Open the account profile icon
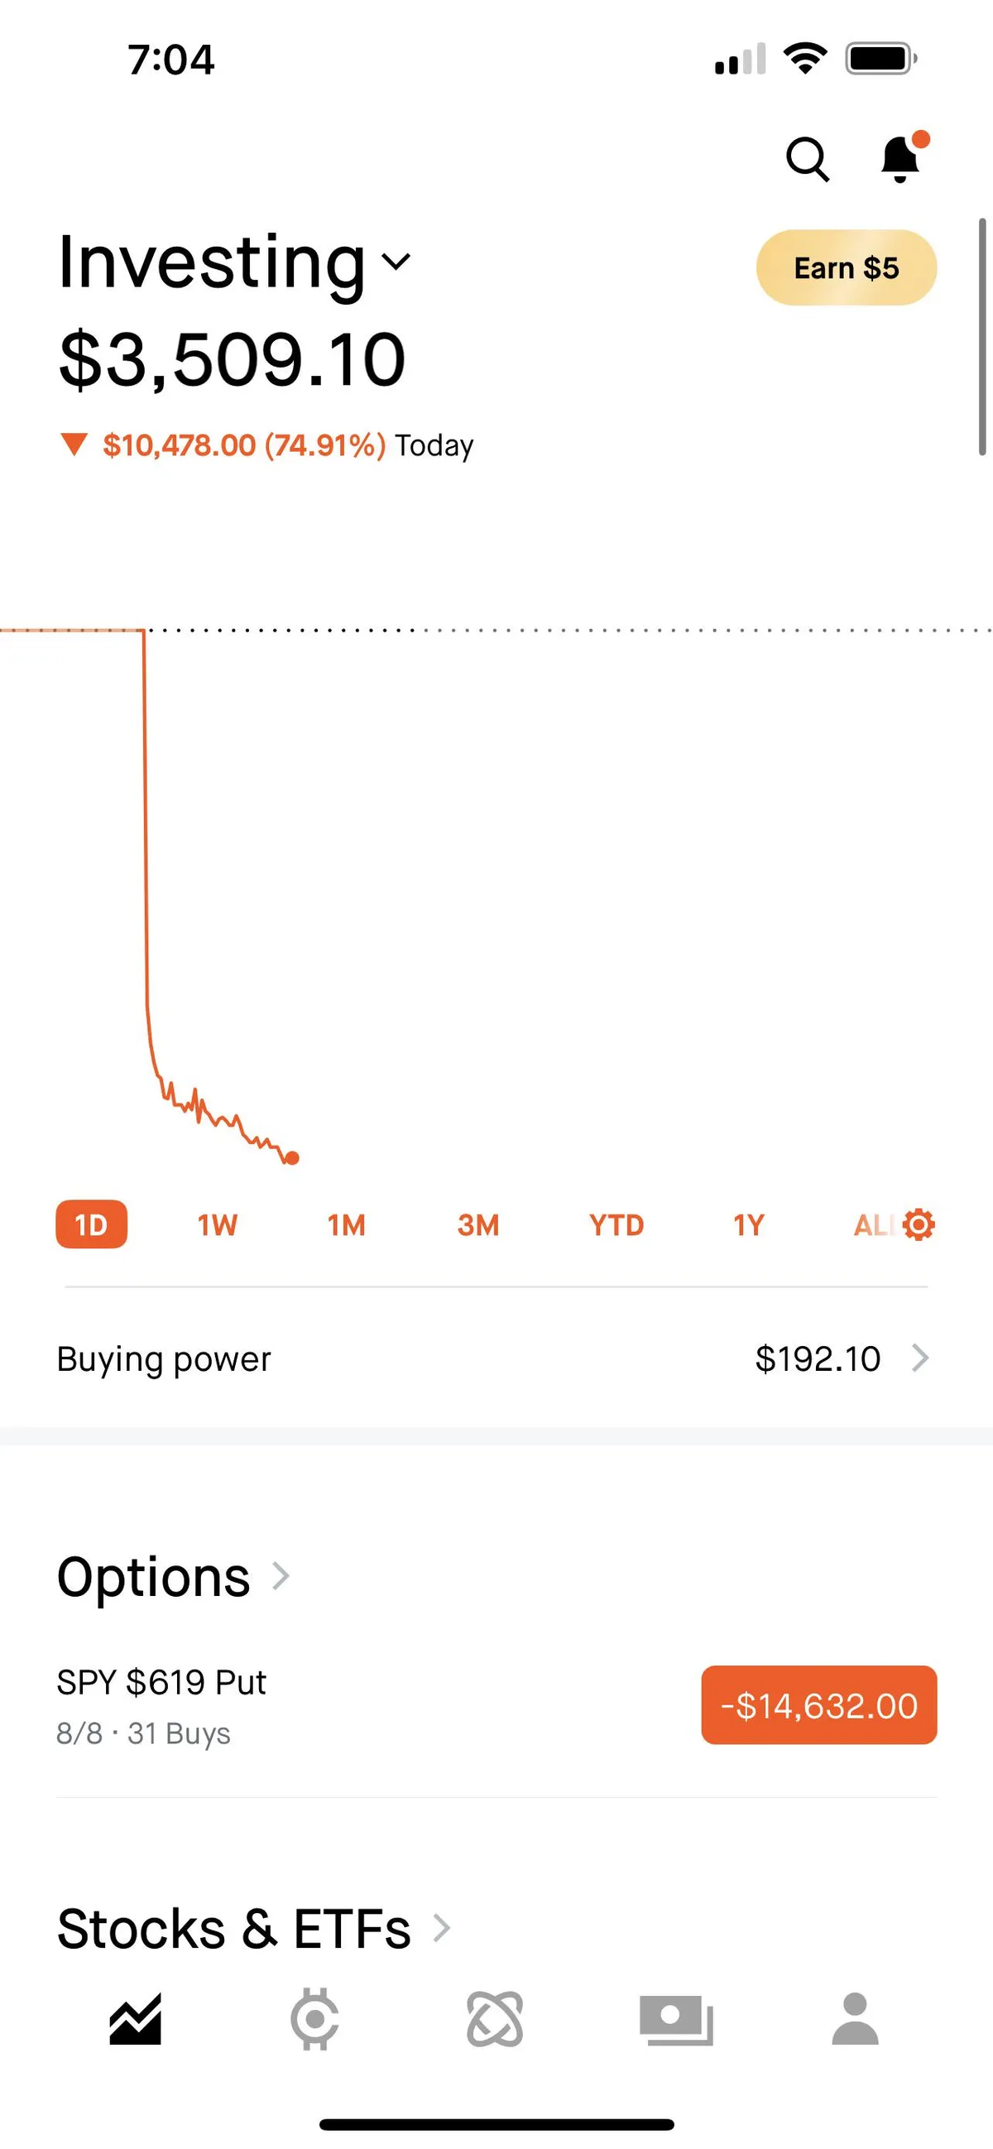Screen dimensions: 993x2149 [856, 2019]
